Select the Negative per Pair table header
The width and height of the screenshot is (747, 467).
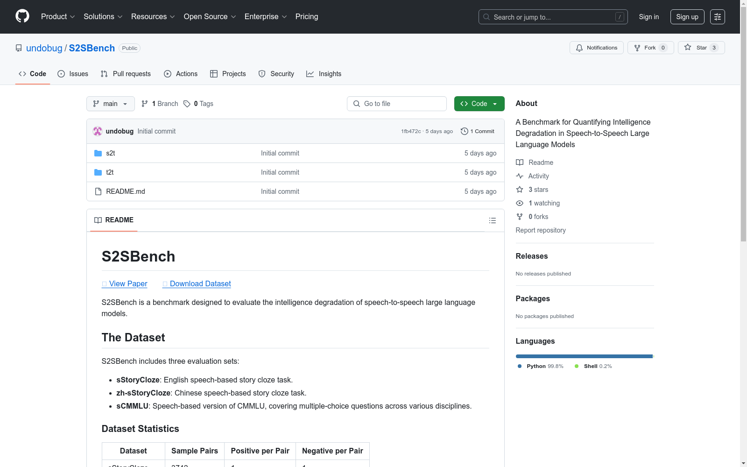coord(332,451)
